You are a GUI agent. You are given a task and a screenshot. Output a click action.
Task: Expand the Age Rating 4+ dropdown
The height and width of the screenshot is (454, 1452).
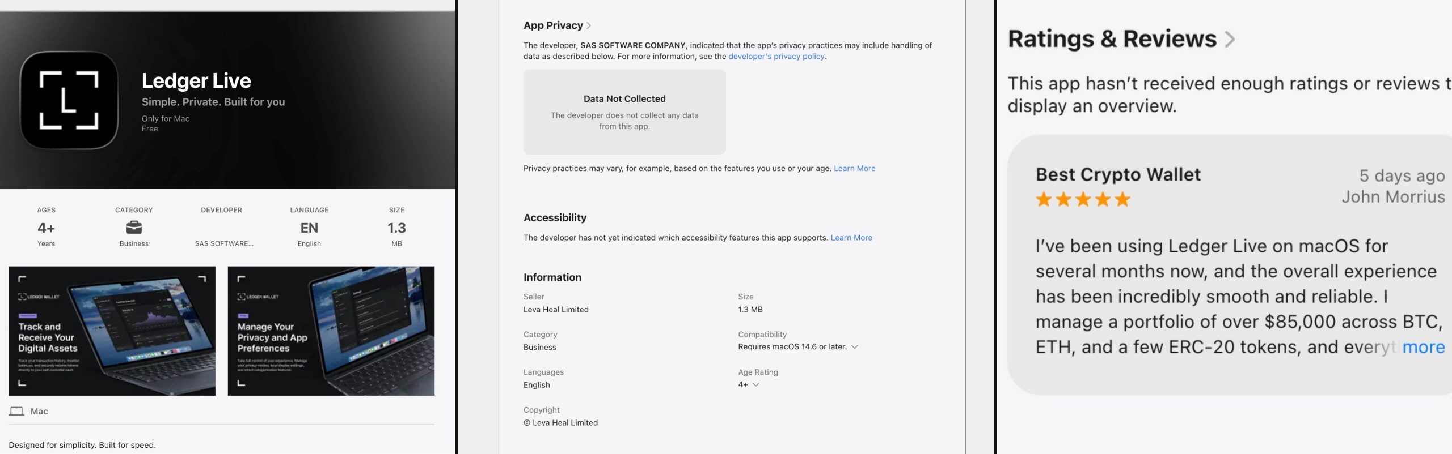pos(755,384)
